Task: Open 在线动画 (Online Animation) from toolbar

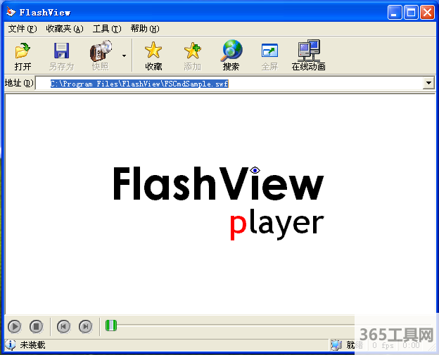Action: (x=308, y=49)
